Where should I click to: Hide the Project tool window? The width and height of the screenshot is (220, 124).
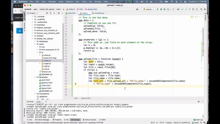[x=62, y=13]
